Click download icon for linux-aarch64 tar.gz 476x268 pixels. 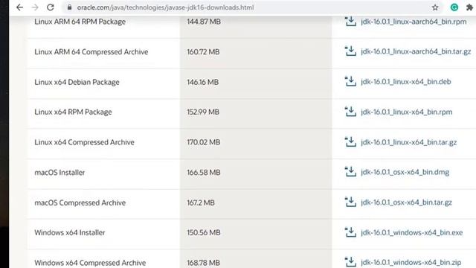tap(350, 51)
